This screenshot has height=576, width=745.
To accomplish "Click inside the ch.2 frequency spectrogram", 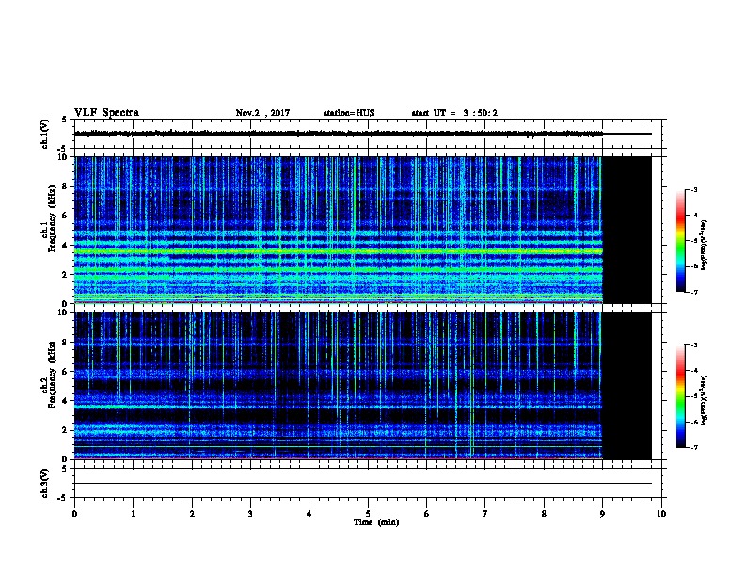I will coord(339,386).
